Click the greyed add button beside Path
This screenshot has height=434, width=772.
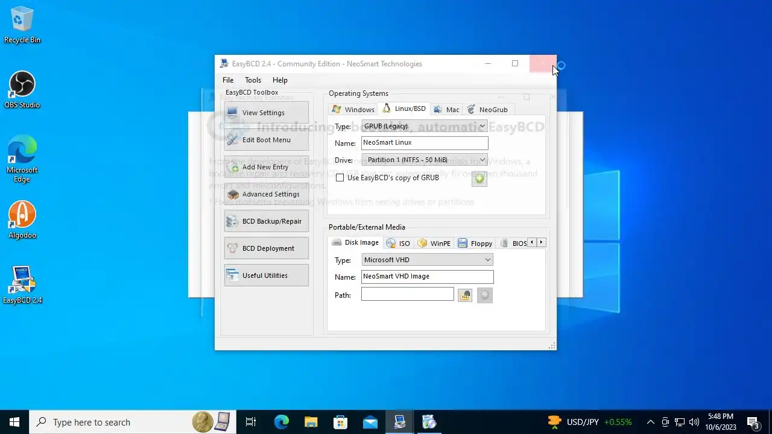click(485, 295)
